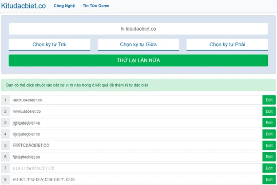Click Edit button for result row 1
Screen dimensions: 277x185
269,100
